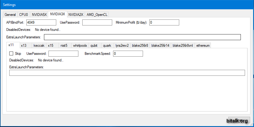Open the keccak algorithm tab

pyautogui.click(x=39, y=46)
